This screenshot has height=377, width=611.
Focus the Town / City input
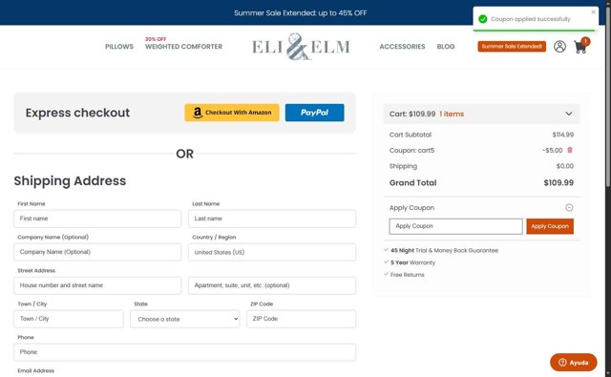[x=69, y=319]
